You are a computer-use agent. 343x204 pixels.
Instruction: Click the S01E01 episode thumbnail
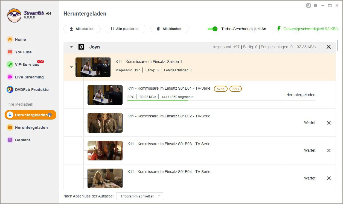(105, 95)
